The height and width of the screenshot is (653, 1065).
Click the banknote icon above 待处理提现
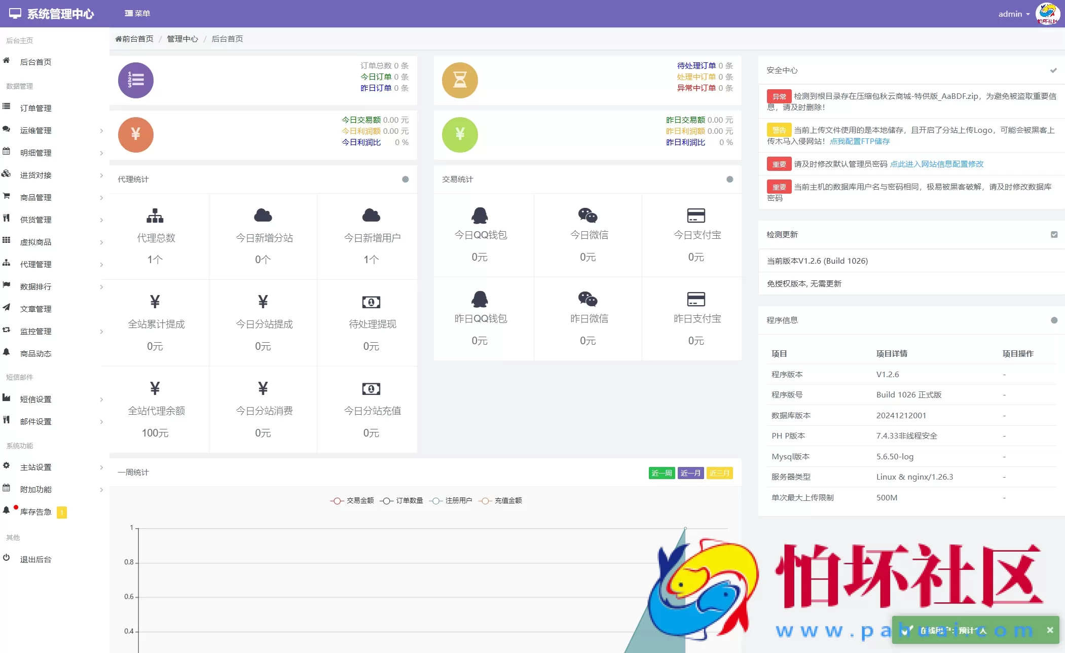coord(371,302)
